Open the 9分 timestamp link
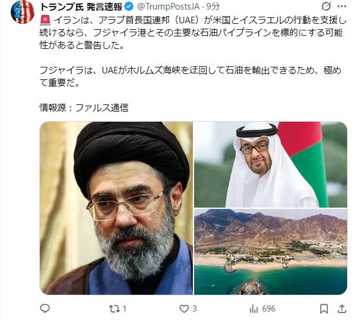The height and width of the screenshot is (321, 356). 213,7
